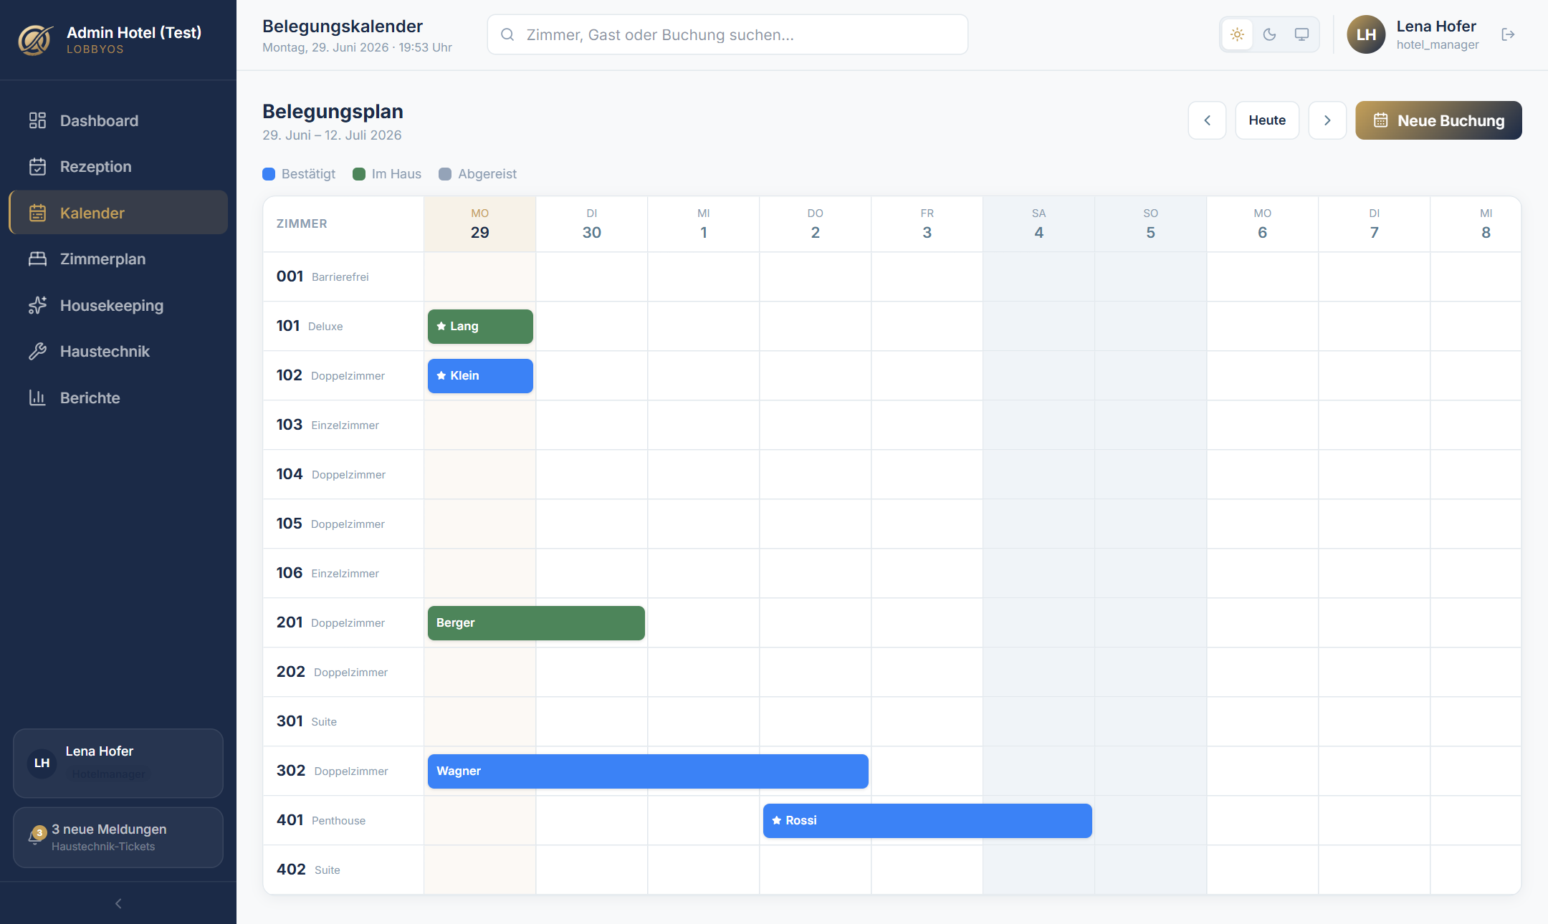Select the FR 3 day header

(927, 224)
